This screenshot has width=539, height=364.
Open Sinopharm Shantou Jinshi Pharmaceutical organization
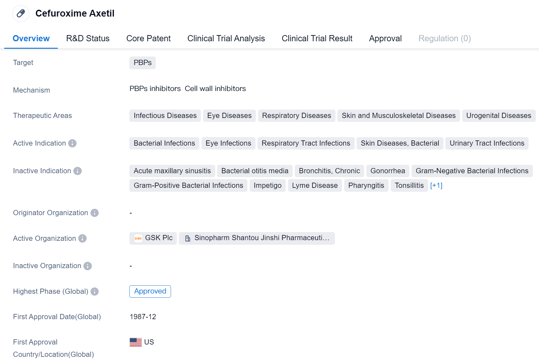tap(262, 238)
